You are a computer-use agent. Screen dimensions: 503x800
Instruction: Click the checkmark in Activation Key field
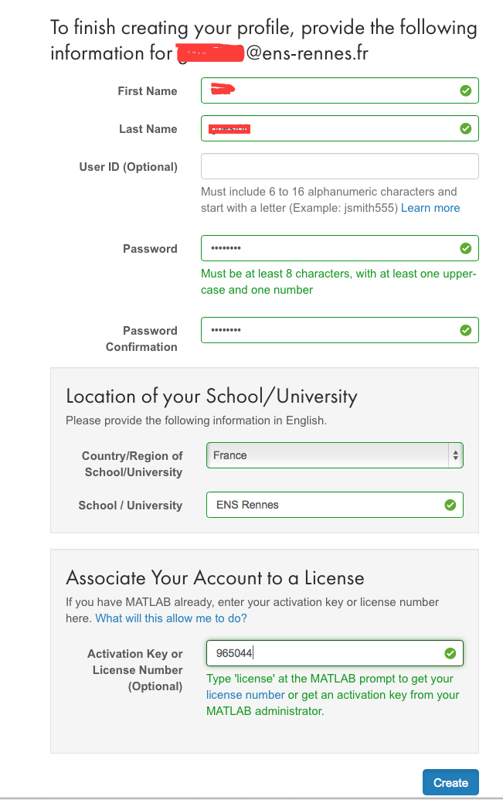(450, 654)
